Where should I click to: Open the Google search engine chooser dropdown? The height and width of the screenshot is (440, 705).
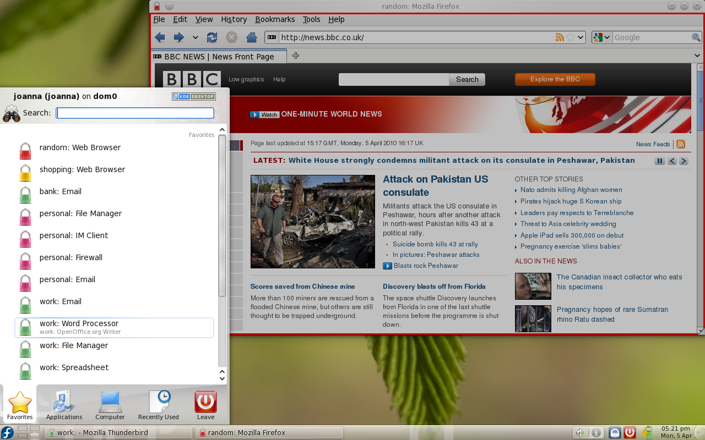[601, 37]
